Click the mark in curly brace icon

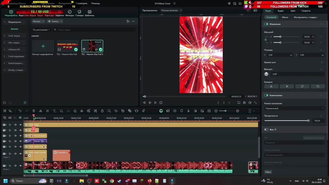point(218,103)
